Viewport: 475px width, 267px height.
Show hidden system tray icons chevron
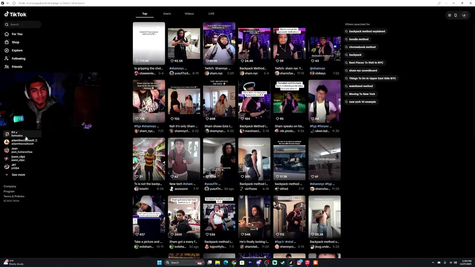point(433,263)
